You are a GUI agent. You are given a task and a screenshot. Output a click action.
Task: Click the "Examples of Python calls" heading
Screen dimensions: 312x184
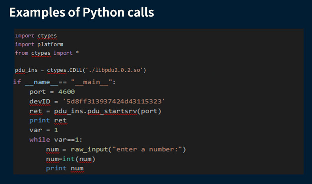[81, 12]
